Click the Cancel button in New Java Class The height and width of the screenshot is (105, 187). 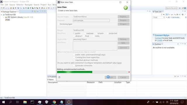click(x=123, y=77)
